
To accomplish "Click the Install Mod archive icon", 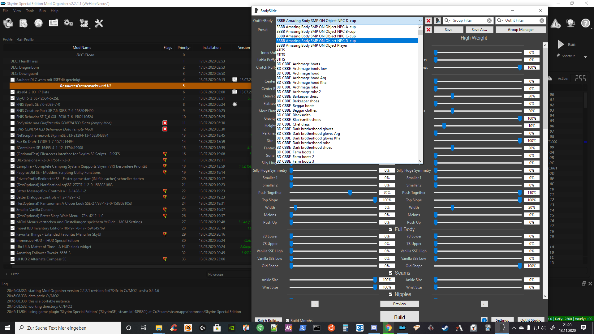I will (x=23, y=23).
